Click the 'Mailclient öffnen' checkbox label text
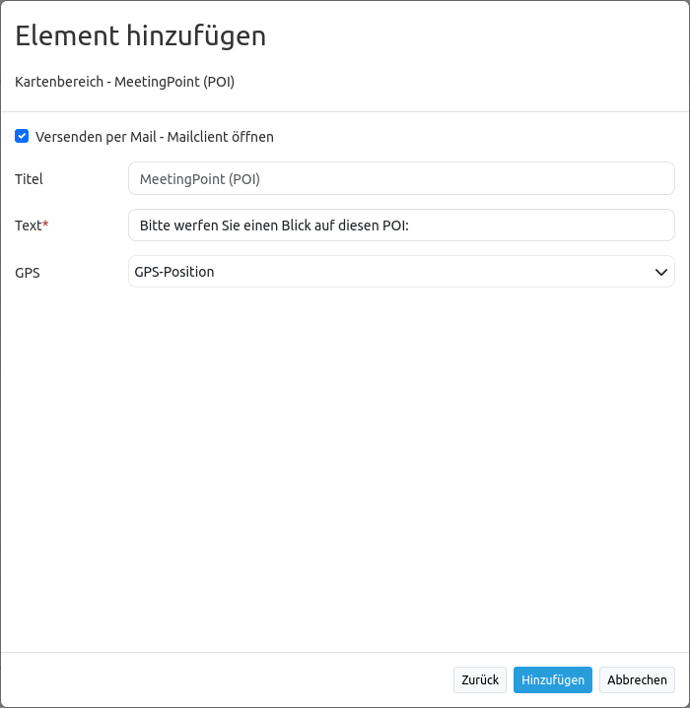 154,137
